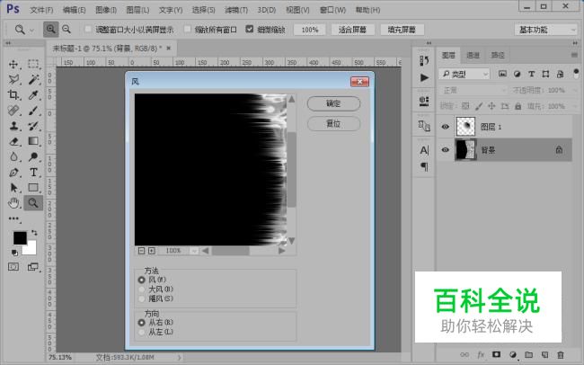
Task: Select the 风 method radio button
Action: click(142, 280)
